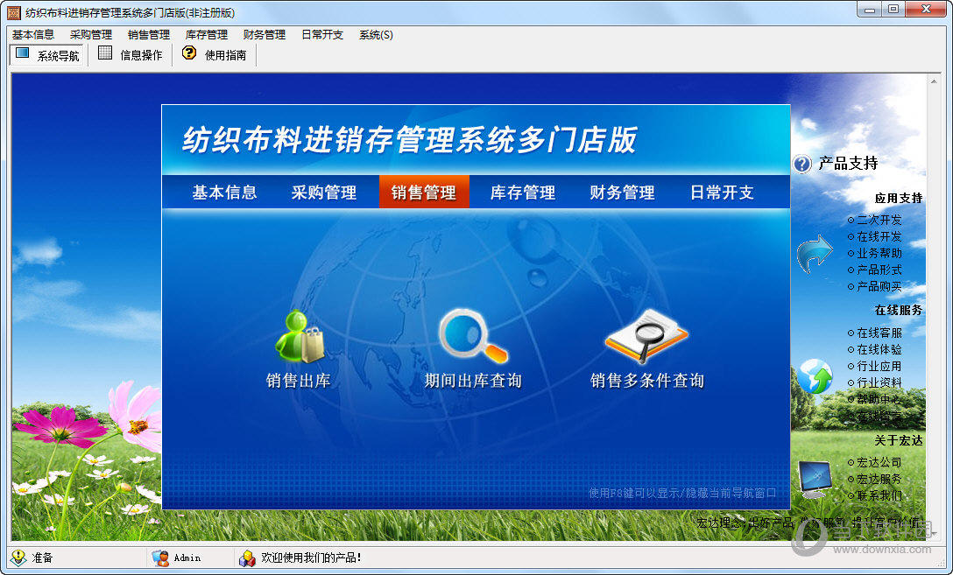Switch to 日常开支 navigation tab
The image size is (953, 575).
tap(722, 193)
